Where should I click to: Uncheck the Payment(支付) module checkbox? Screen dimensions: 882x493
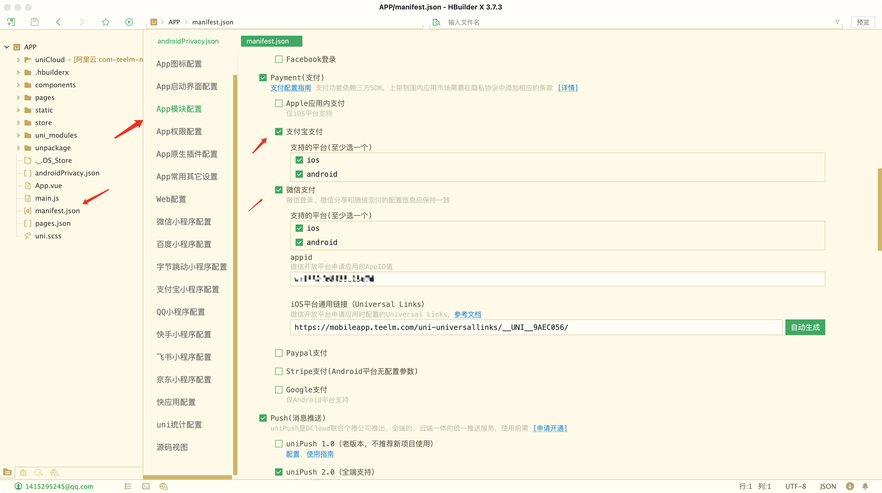tap(263, 78)
